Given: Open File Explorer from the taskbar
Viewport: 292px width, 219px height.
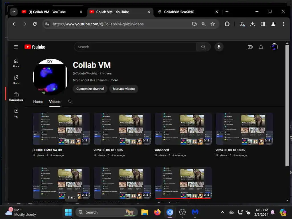Looking at the screenshot, I should click(145, 212).
